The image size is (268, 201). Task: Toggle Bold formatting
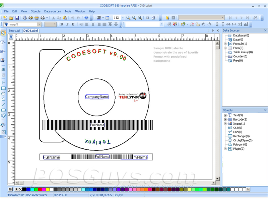pyautogui.click(x=62, y=24)
